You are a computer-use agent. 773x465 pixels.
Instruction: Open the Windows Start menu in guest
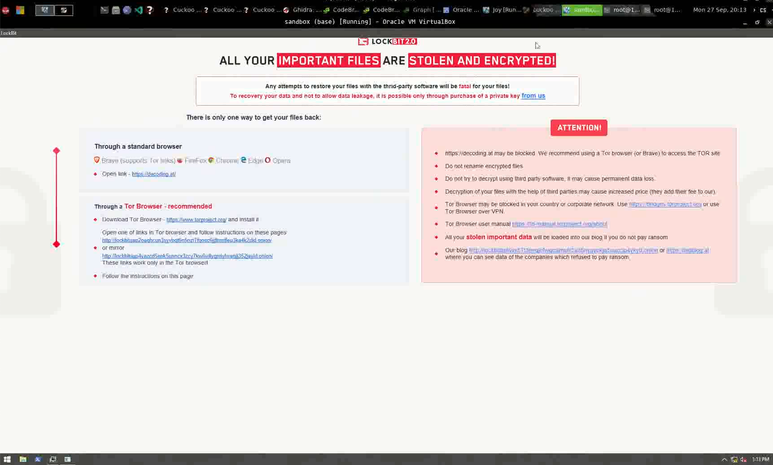coord(7,459)
